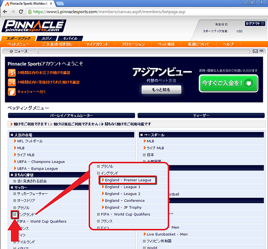Collapse the サッカー section
268x249 pixels.
coord(12,187)
